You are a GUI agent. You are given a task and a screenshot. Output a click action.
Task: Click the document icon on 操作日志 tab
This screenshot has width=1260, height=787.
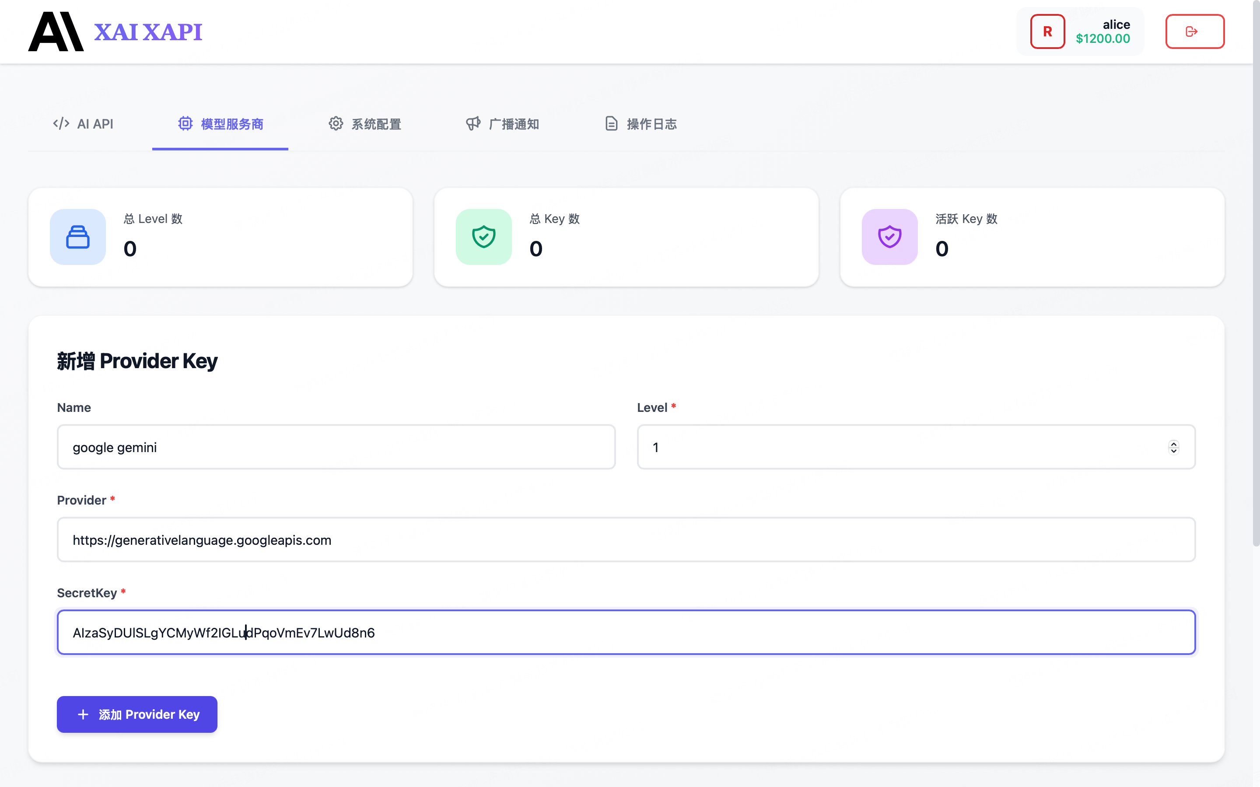pos(611,123)
